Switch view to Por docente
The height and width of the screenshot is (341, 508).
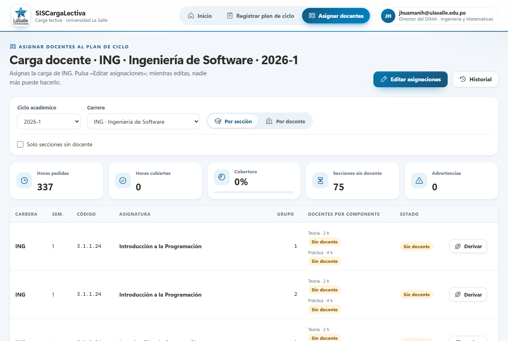tap(285, 121)
